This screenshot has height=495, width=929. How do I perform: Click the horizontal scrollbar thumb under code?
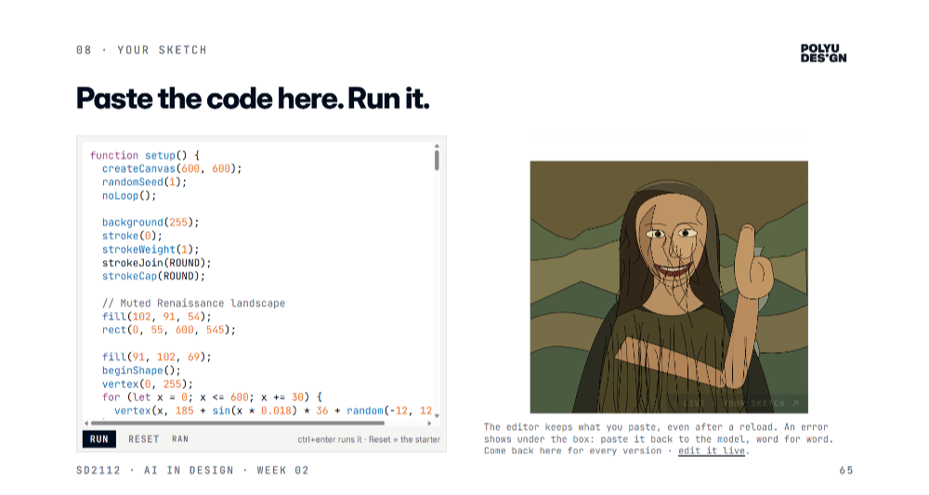pos(238,423)
